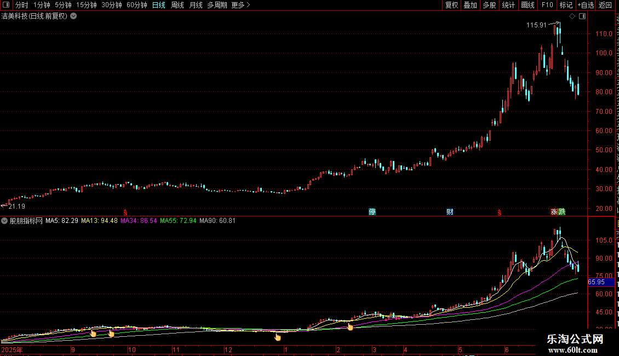
Task: Click the MA5: 82.29 label
Action: 61,221
